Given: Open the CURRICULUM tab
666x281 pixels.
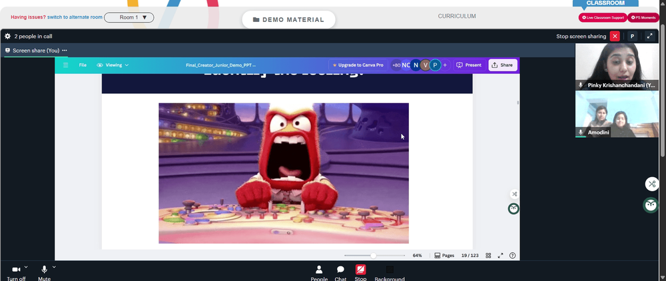Looking at the screenshot, I should (x=457, y=16).
